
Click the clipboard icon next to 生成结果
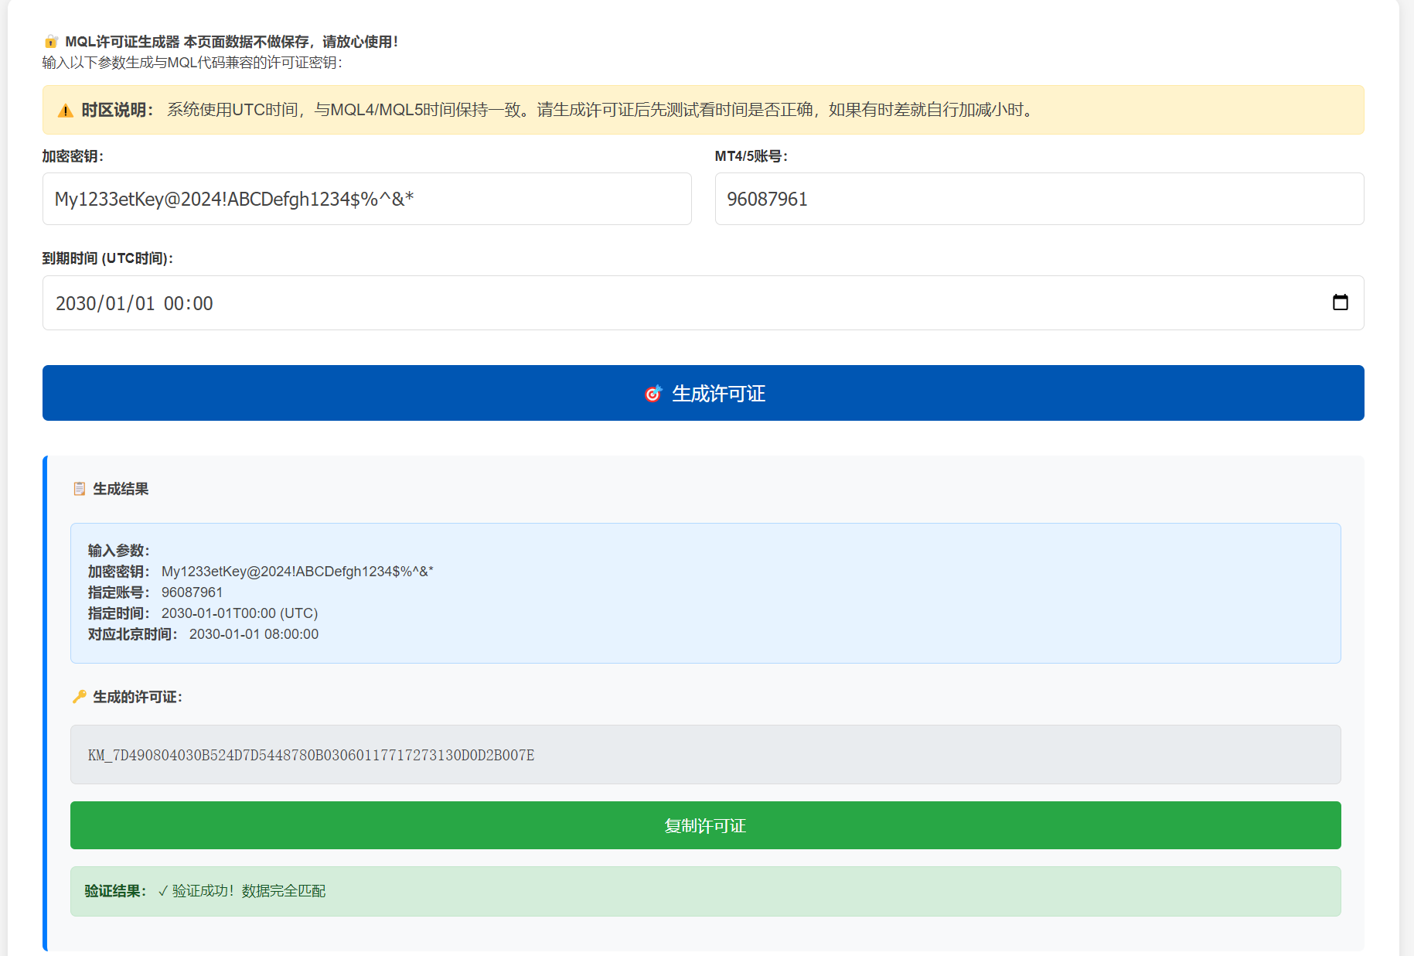(x=79, y=489)
